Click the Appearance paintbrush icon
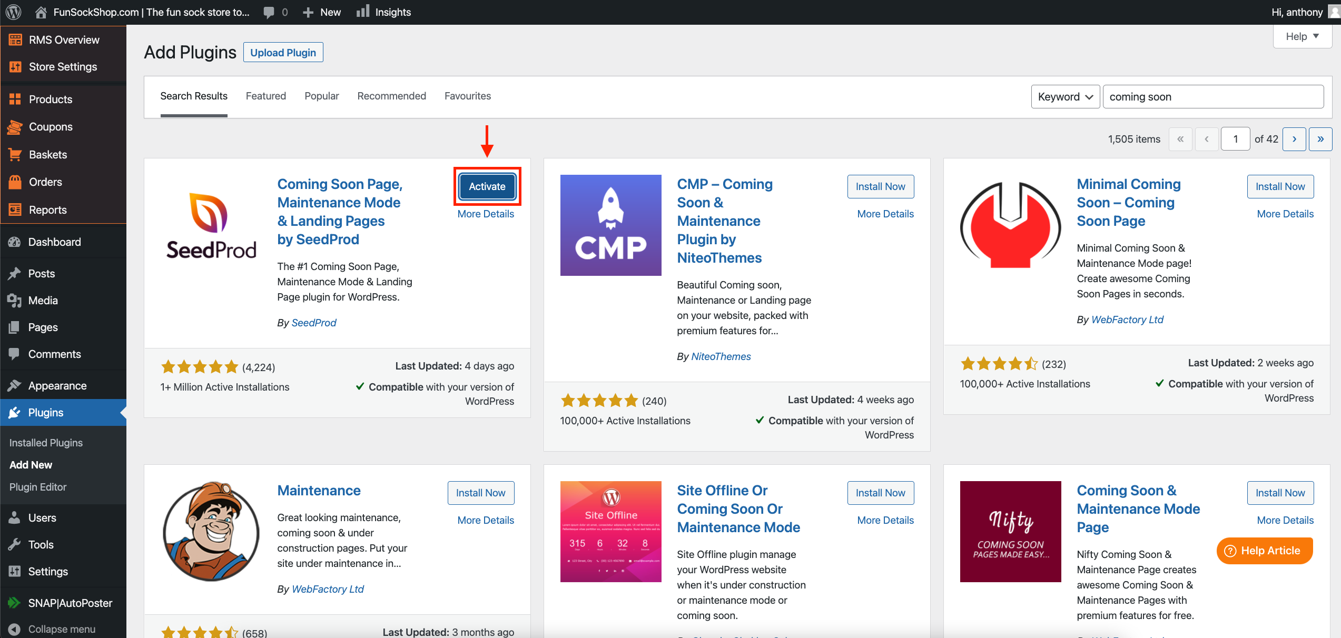Viewport: 1341px width, 638px height. [15, 385]
